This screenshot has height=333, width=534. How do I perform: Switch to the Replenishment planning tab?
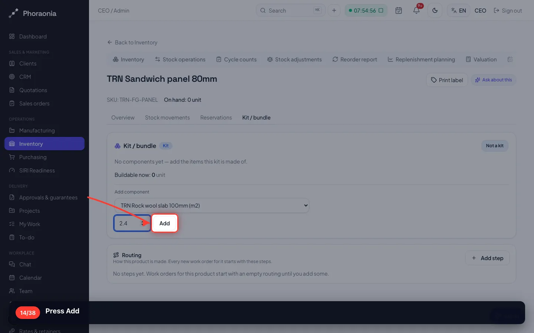click(x=421, y=60)
